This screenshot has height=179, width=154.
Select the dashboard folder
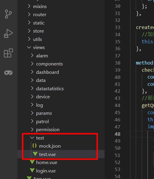tap(47, 72)
